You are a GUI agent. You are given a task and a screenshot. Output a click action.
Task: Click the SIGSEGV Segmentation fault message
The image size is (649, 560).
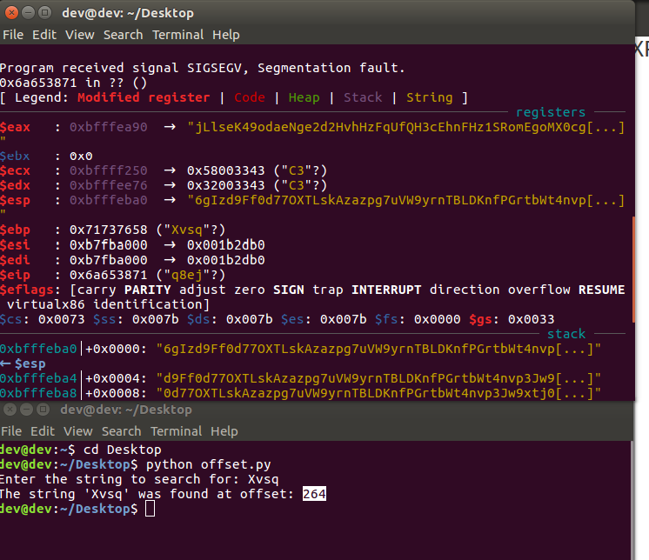point(202,68)
